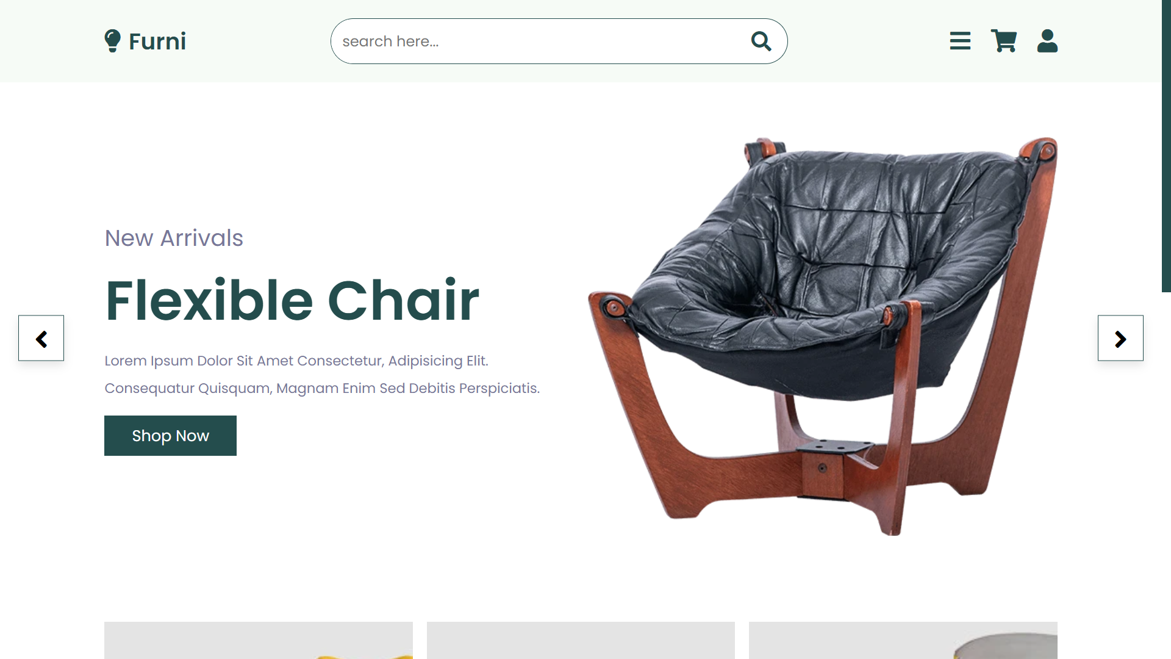Open the shopping cart

pyautogui.click(x=1003, y=41)
